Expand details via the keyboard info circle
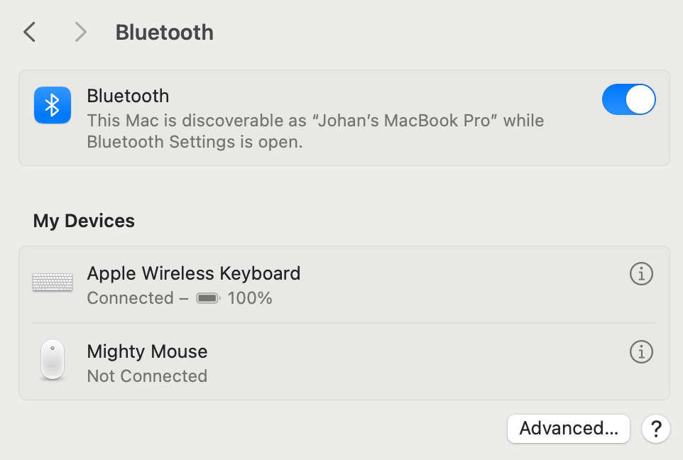This screenshot has height=460, width=683. coord(641,273)
